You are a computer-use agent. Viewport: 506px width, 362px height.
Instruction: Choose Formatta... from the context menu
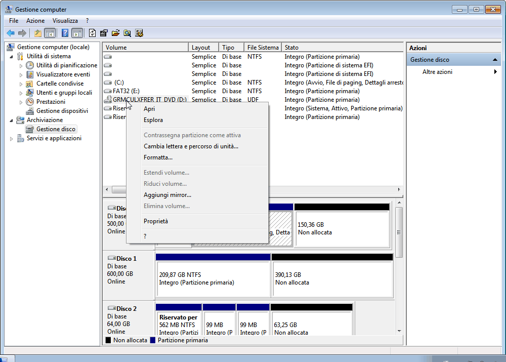[158, 157]
